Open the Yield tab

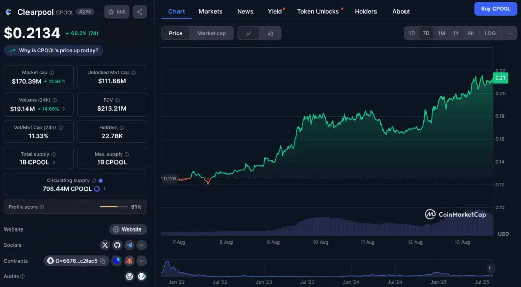point(275,11)
